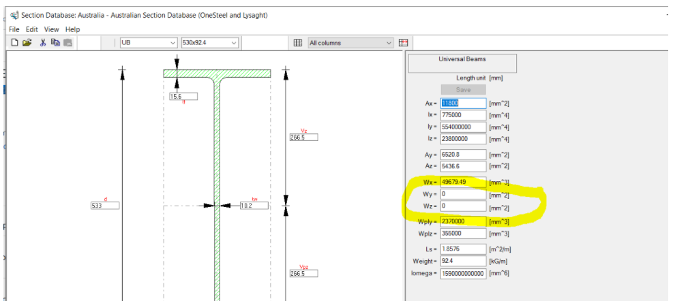Click the Vpz dimension field 266.5
The image size is (673, 301).
tap(304, 274)
